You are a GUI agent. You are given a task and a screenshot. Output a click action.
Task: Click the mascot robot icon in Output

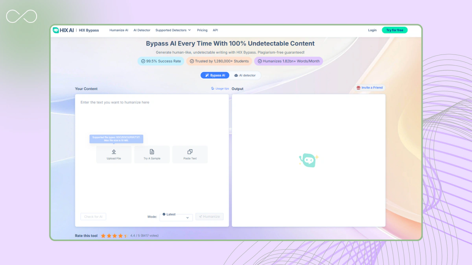click(308, 160)
